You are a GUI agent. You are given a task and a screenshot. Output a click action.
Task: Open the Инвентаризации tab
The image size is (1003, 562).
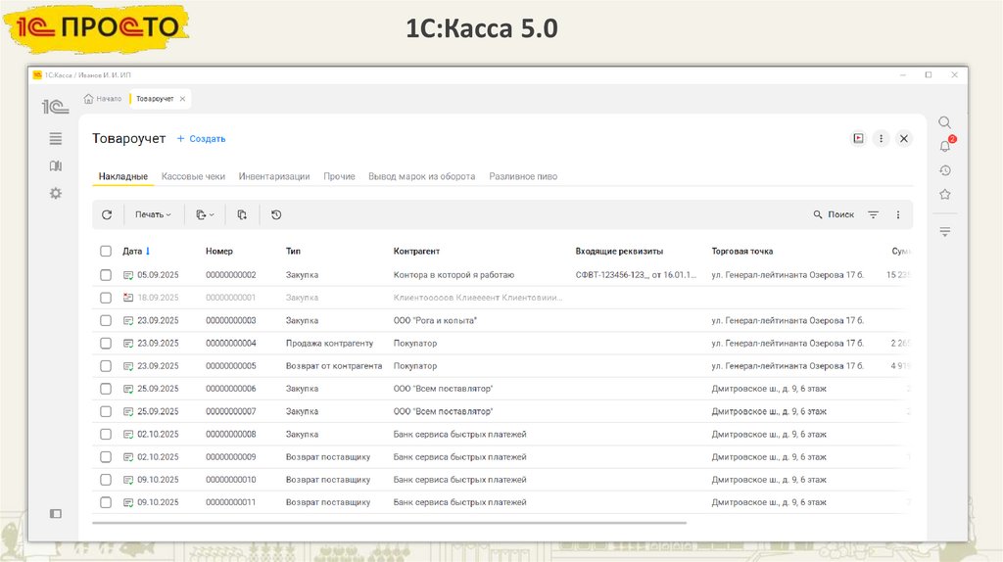click(274, 176)
